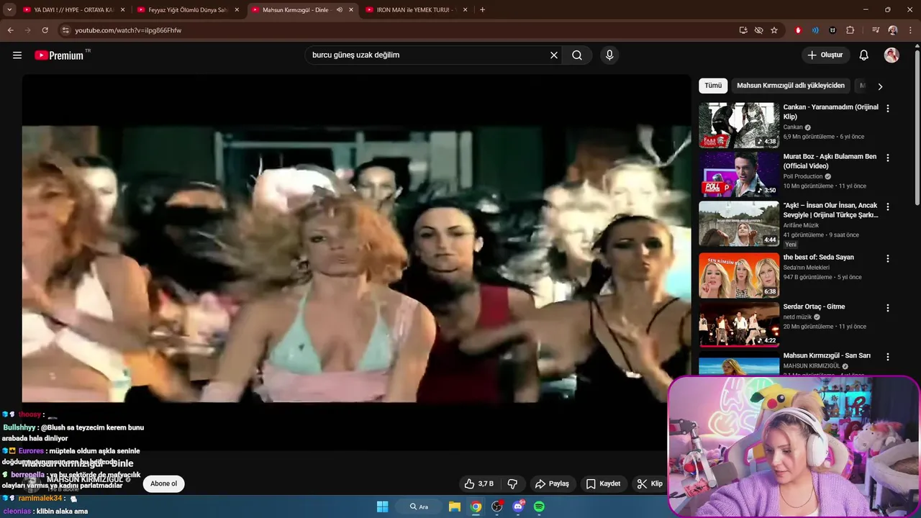Go to YouTube Premium home logo
This screenshot has width=921, height=518.
coord(59,55)
